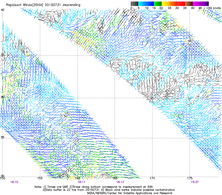Click the longitude axis label '175'

(190, 178)
